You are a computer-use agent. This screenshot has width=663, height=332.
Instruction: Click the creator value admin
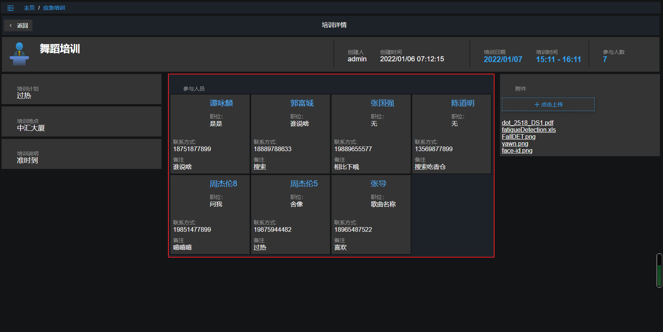pyautogui.click(x=357, y=59)
